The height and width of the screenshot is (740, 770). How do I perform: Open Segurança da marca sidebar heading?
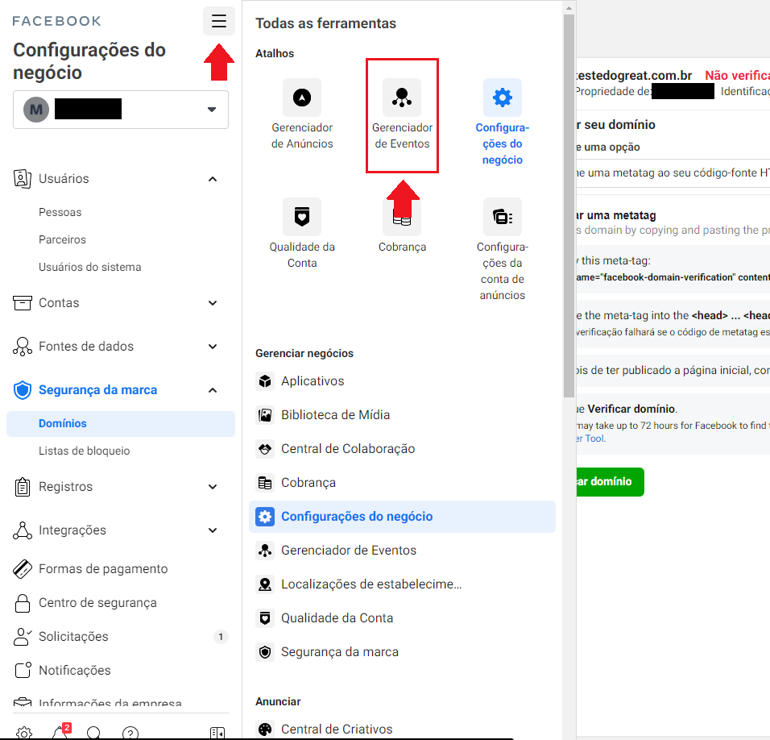click(97, 390)
